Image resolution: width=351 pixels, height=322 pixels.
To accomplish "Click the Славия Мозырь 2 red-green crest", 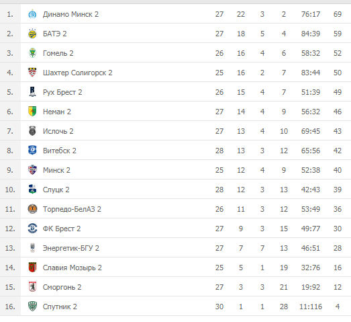I will [32, 268].
